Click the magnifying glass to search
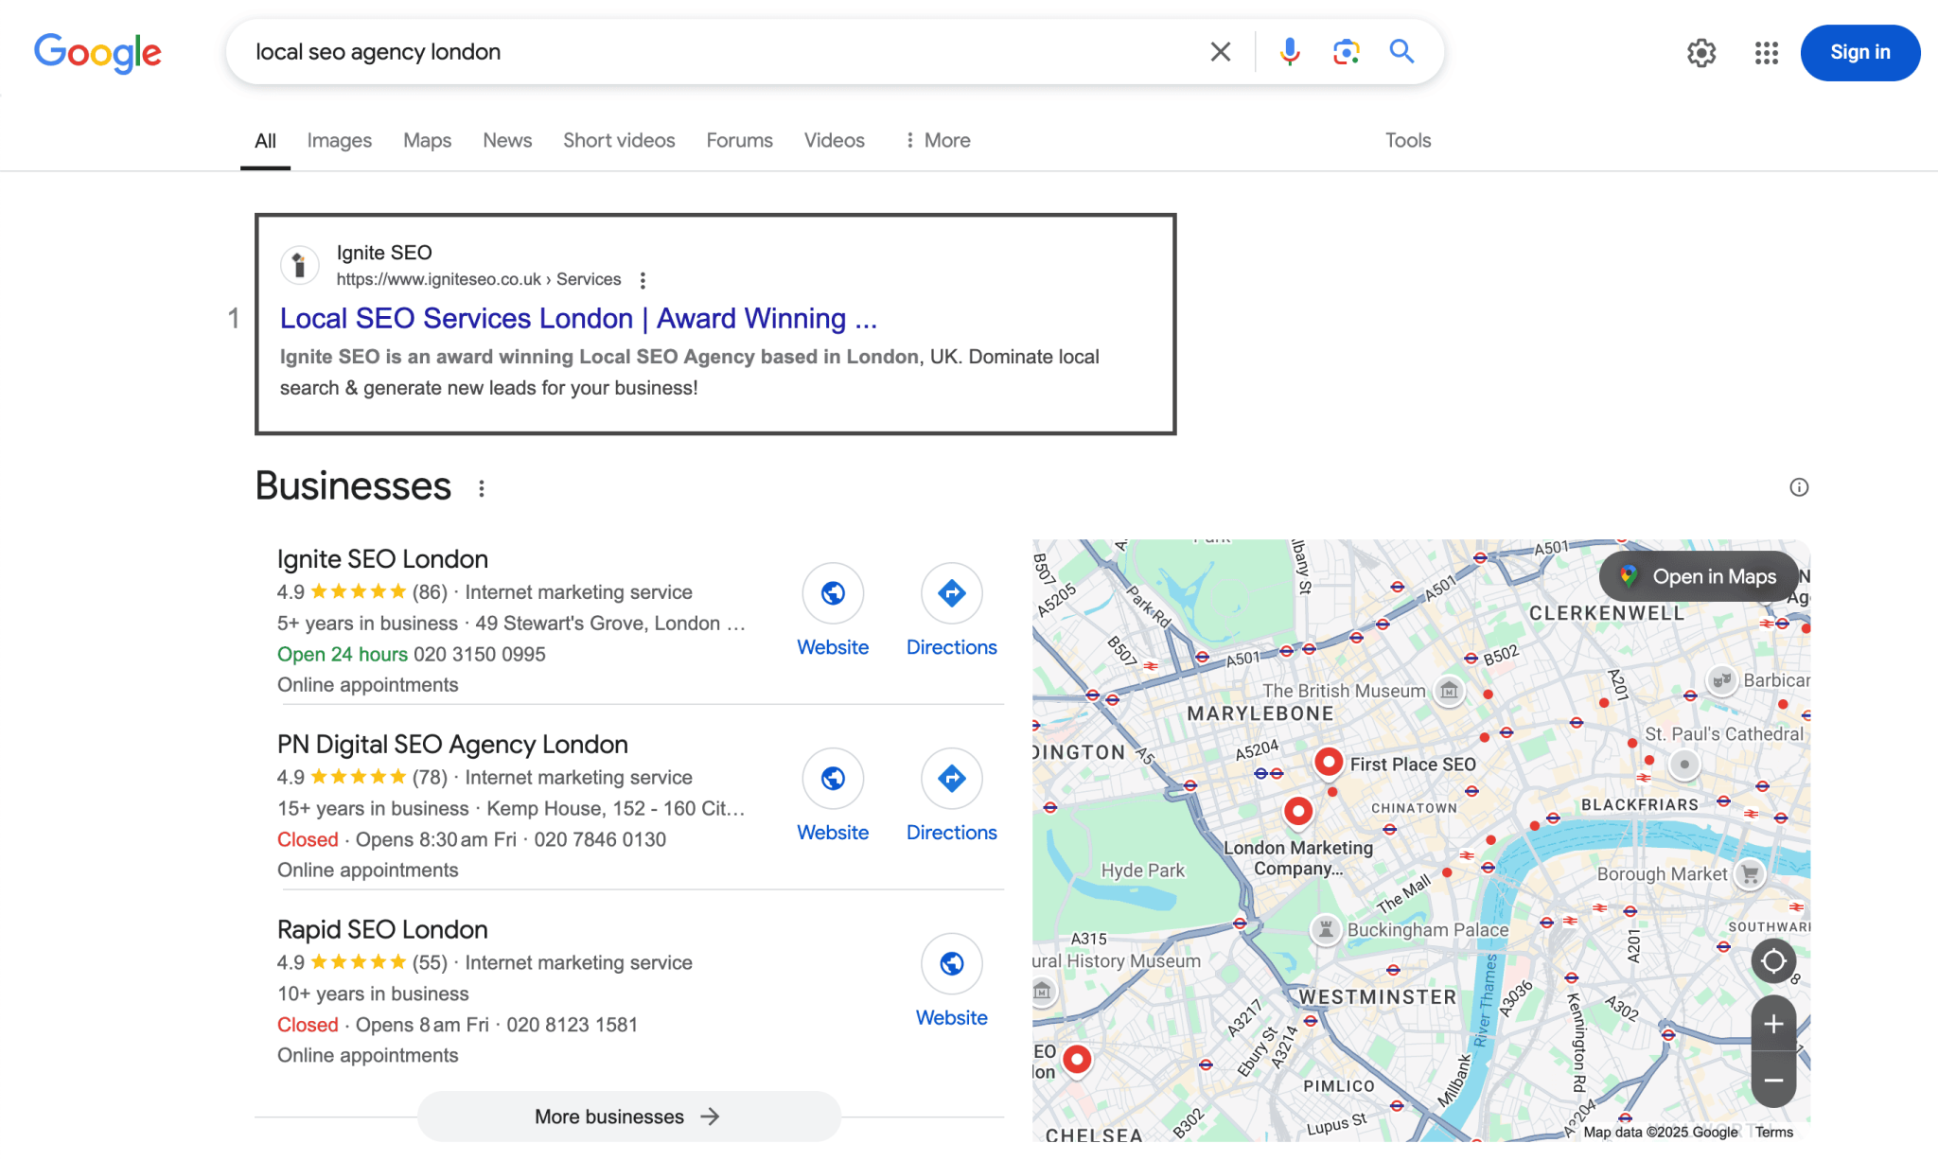Image resolution: width=1938 pixels, height=1161 pixels. (x=1401, y=52)
